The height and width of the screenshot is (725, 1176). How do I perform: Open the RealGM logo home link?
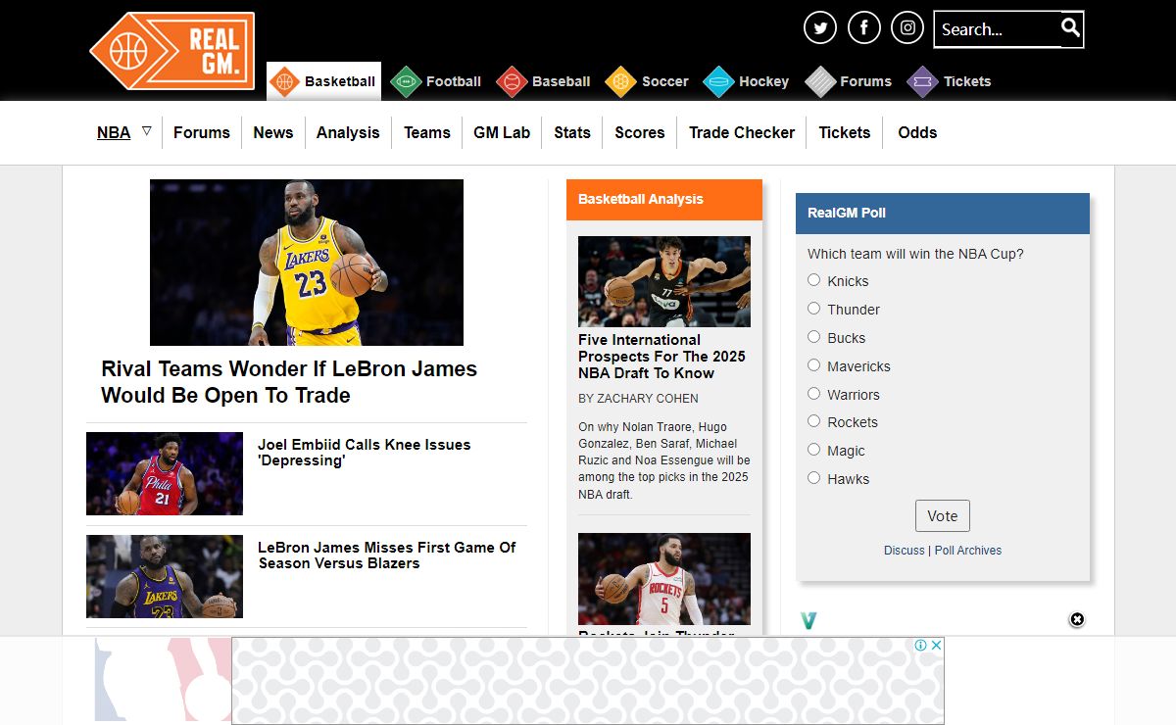[171, 51]
